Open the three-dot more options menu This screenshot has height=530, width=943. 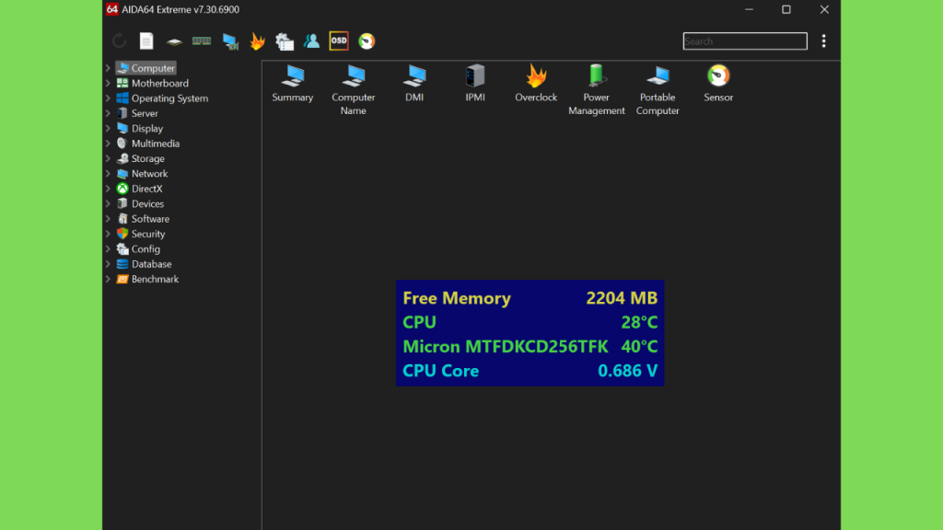point(823,40)
